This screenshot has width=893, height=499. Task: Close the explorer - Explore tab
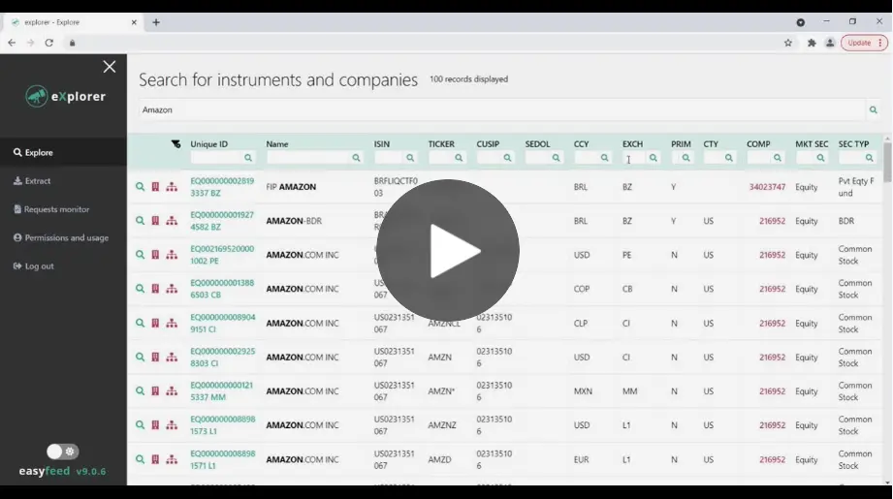[x=134, y=22]
